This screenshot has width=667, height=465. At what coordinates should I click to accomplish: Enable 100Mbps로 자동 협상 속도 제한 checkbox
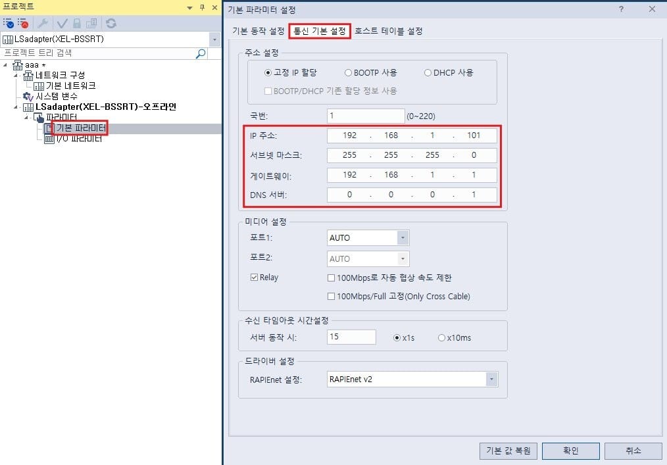coord(331,278)
